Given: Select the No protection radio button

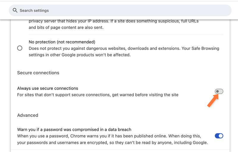Looking at the screenshot, I should (x=20, y=48).
